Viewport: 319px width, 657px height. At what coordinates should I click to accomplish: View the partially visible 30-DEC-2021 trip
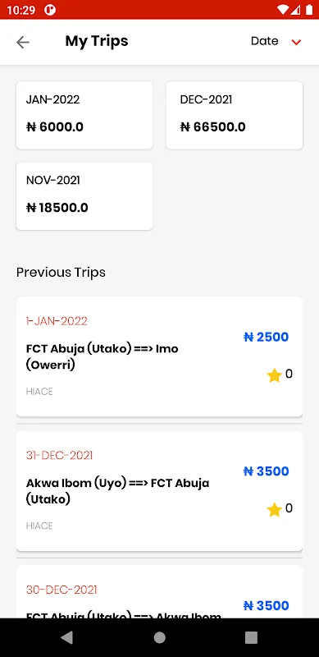159,591
